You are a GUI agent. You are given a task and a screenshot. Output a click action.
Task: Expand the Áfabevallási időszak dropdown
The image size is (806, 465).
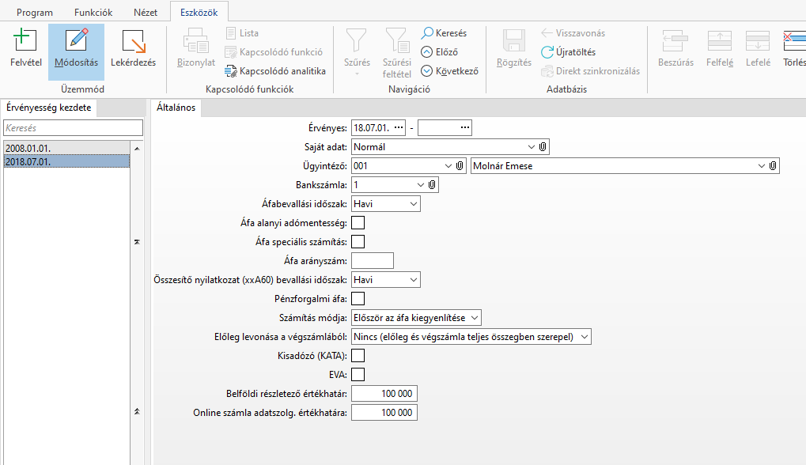[x=414, y=204]
